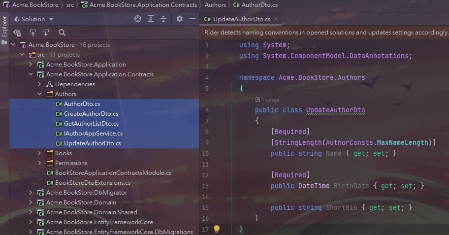Image resolution: width=449 pixels, height=235 pixels.
Task: Expand the Acme.BookStore.Domain project node
Action: [31, 202]
